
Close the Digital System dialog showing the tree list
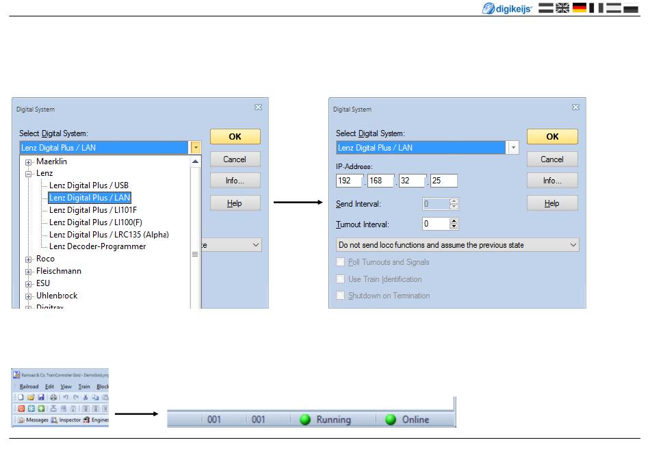(258, 107)
